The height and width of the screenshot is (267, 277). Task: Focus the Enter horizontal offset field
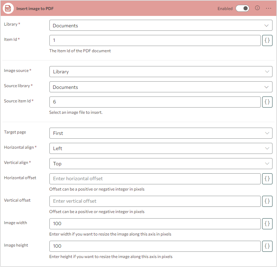(155, 179)
